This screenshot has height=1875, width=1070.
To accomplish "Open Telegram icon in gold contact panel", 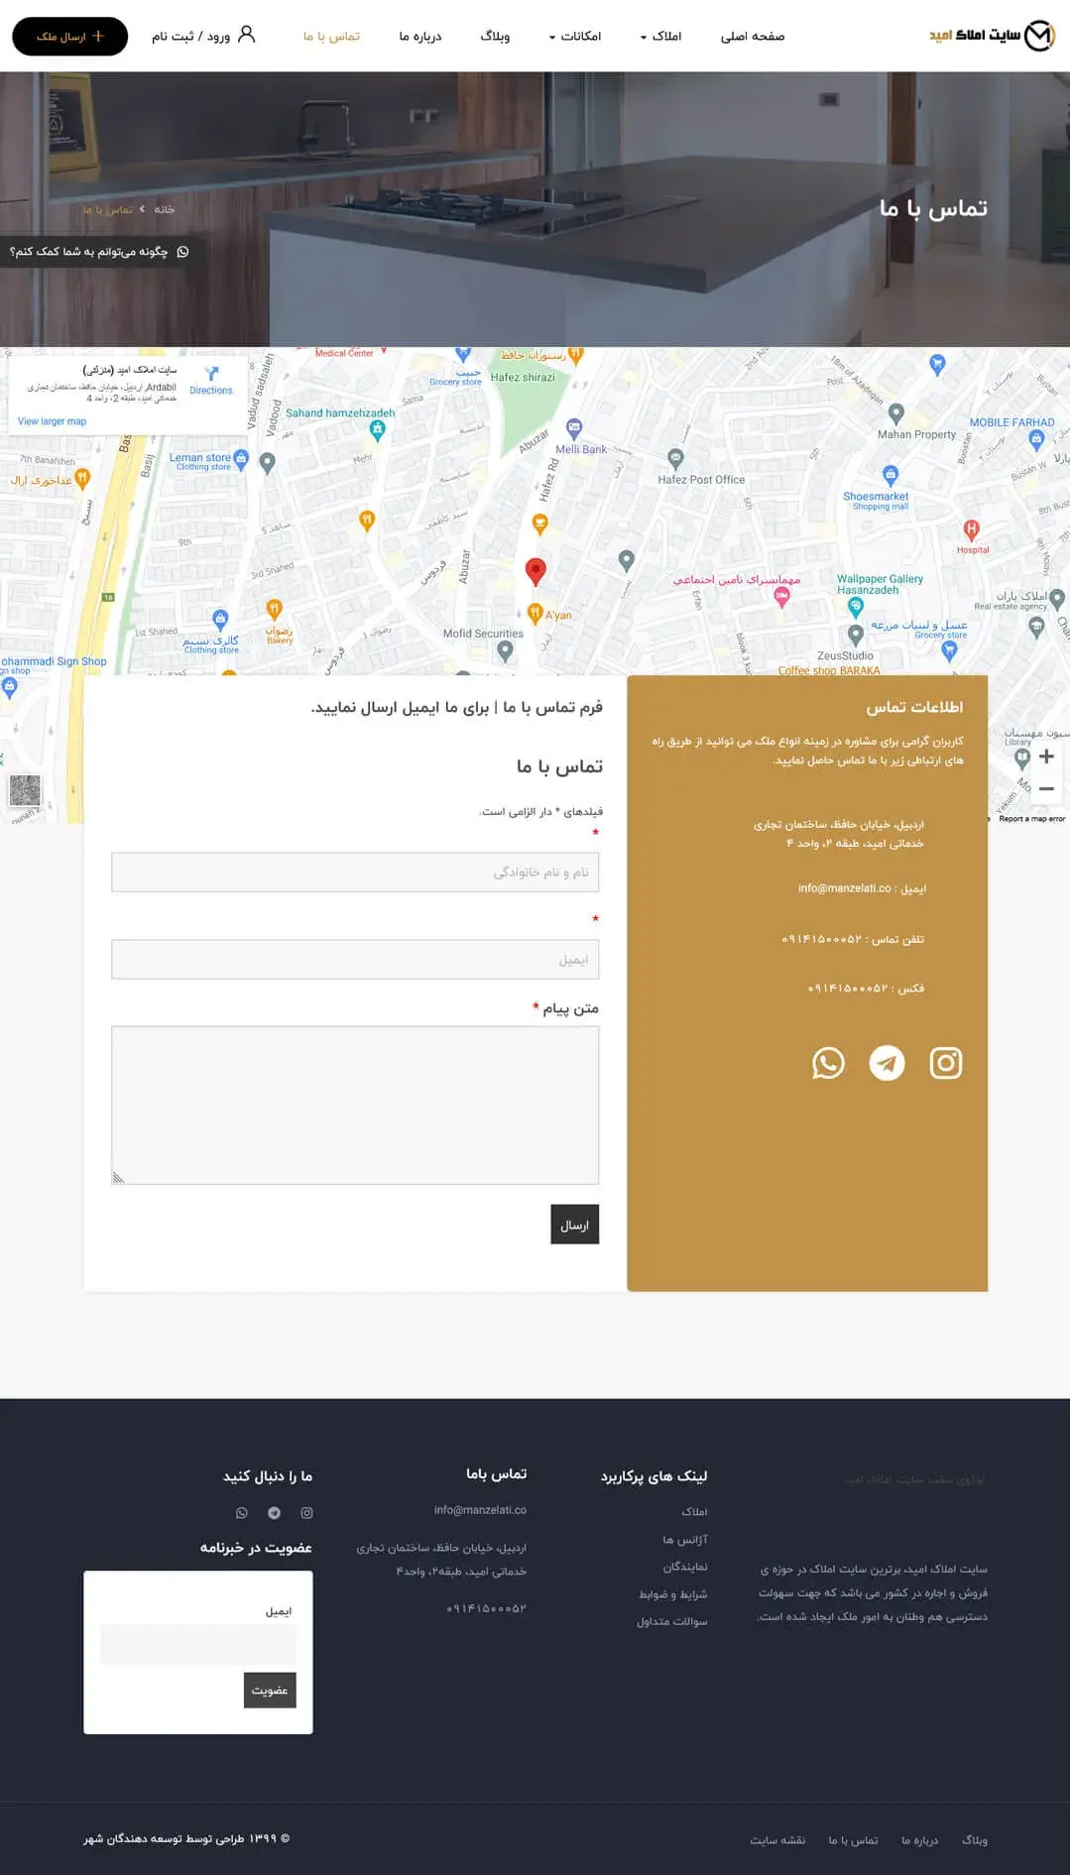I will 887,1063.
